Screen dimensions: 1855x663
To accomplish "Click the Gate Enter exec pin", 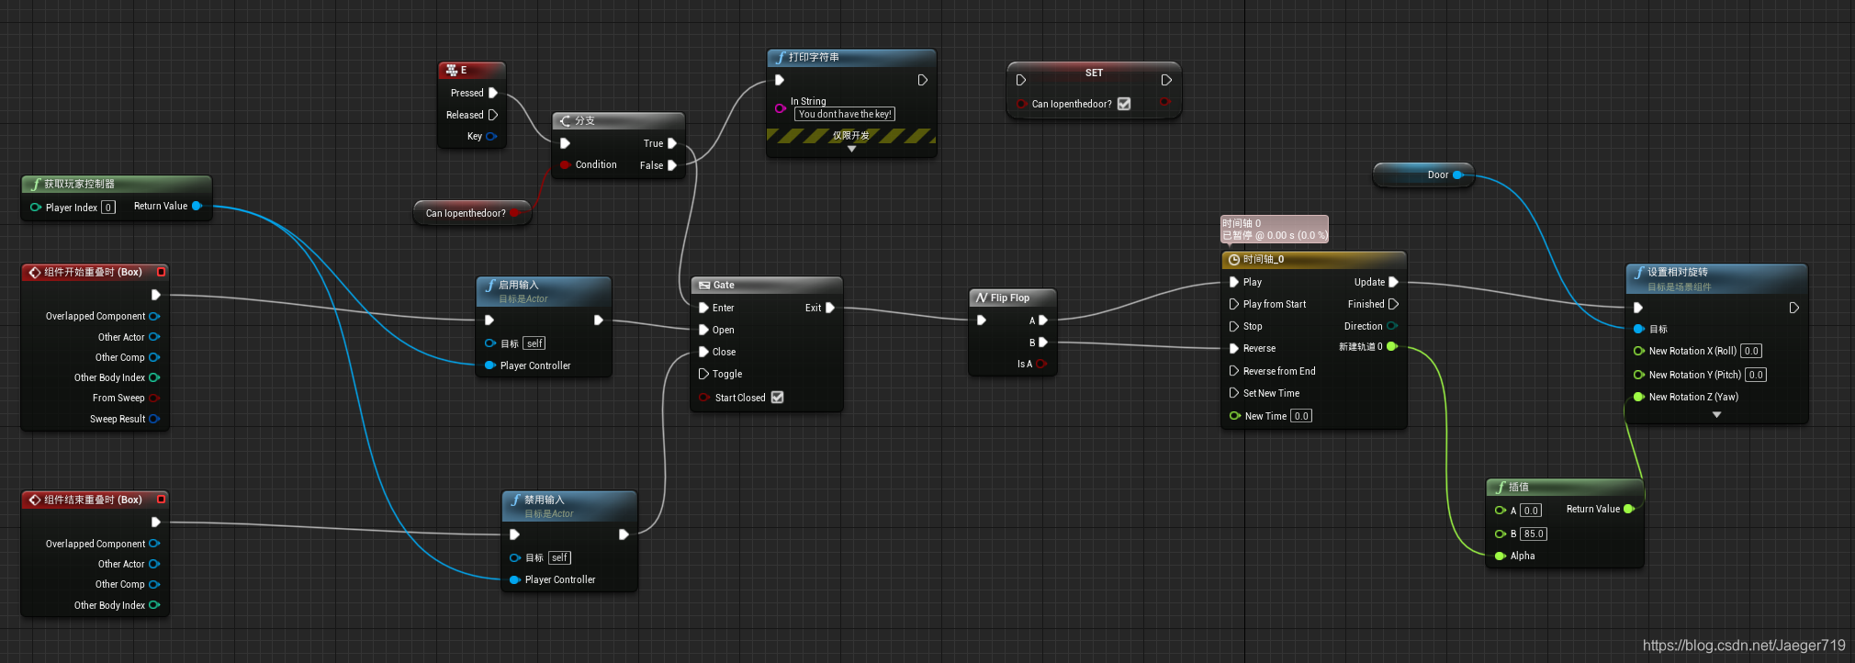I will [703, 308].
